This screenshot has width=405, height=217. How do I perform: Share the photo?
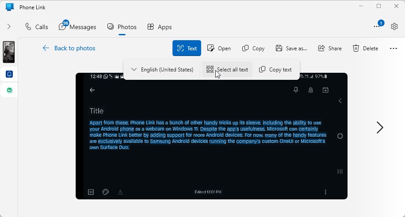(330, 48)
